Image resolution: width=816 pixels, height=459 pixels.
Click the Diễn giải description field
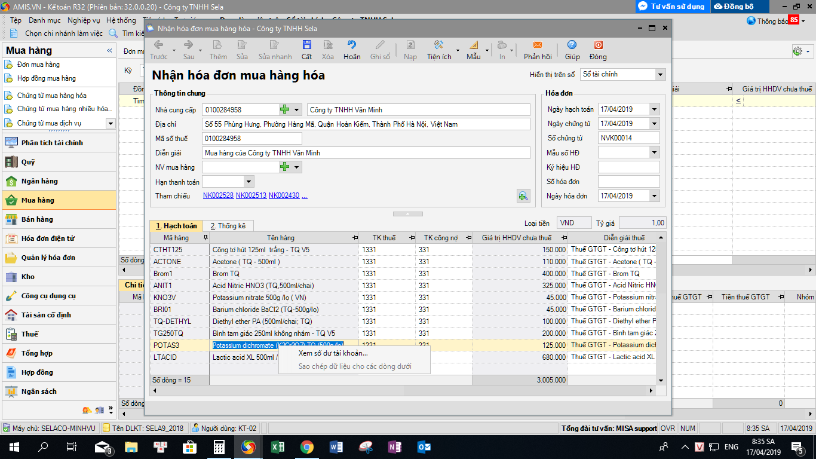pyautogui.click(x=366, y=153)
